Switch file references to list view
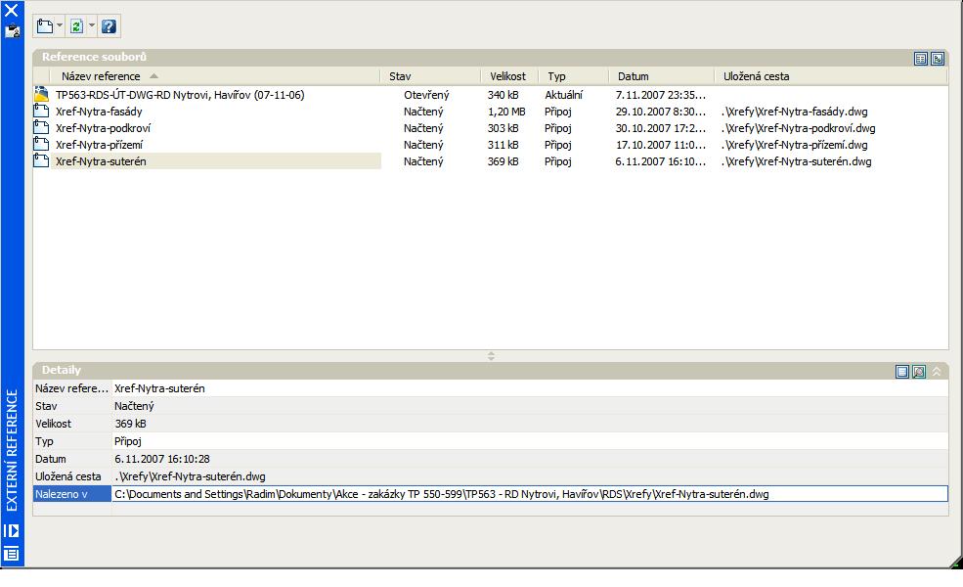 (x=921, y=59)
